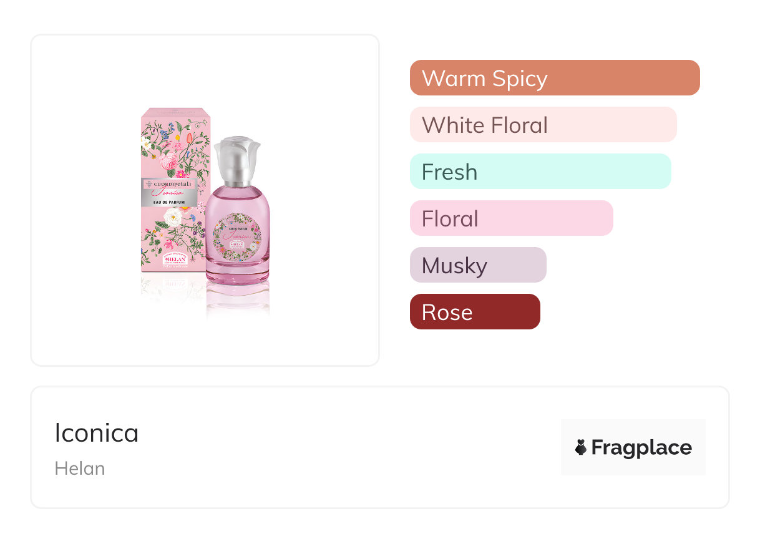Open the Helan brand link
The image size is (760, 539).
pyautogui.click(x=79, y=469)
